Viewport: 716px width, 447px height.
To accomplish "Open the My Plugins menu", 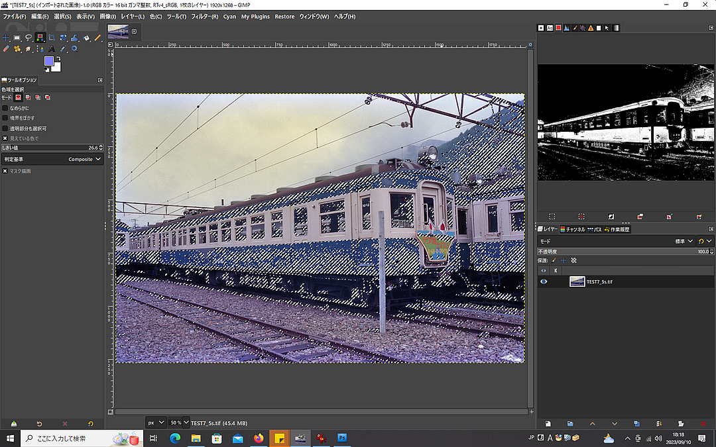I will click(255, 17).
